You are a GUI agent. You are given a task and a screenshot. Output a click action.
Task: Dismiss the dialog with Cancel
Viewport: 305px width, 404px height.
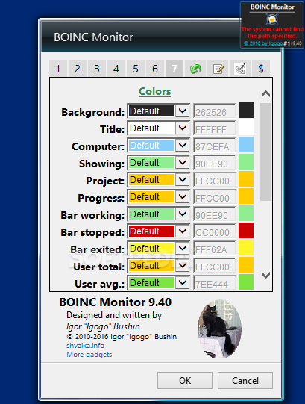[x=245, y=380]
